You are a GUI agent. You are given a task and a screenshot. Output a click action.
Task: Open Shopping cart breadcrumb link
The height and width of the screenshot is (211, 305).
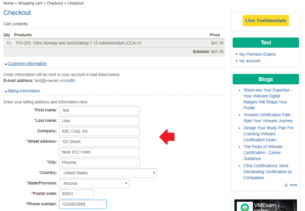tap(30, 3)
